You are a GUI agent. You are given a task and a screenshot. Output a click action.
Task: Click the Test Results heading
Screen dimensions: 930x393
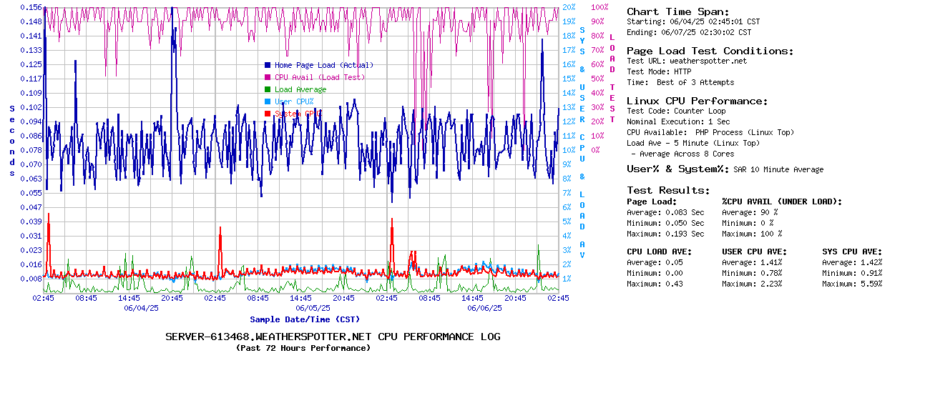[x=668, y=190]
